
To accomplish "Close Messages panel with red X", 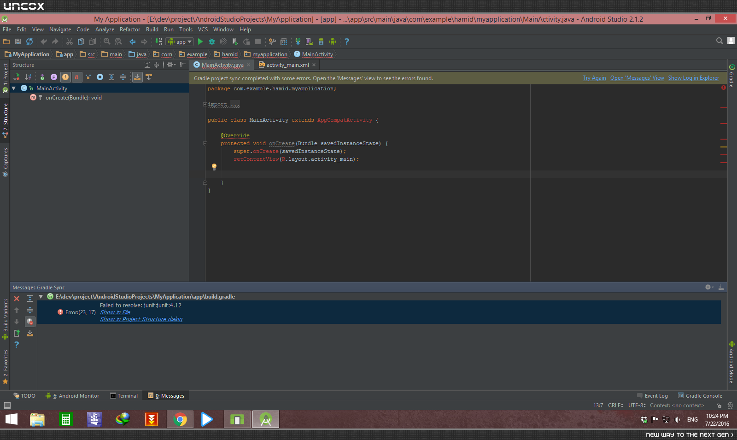I will [x=17, y=299].
